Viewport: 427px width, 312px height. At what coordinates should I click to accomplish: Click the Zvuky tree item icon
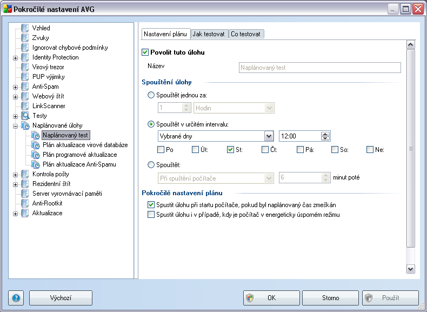point(25,38)
